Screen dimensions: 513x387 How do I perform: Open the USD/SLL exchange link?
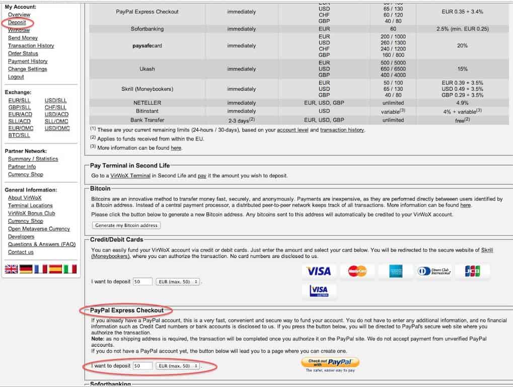tap(55, 100)
